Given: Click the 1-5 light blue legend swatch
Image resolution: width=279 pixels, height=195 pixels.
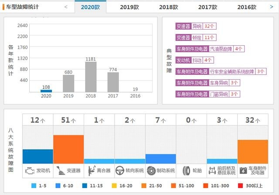Looking at the screenshot, I should (x=34, y=185).
